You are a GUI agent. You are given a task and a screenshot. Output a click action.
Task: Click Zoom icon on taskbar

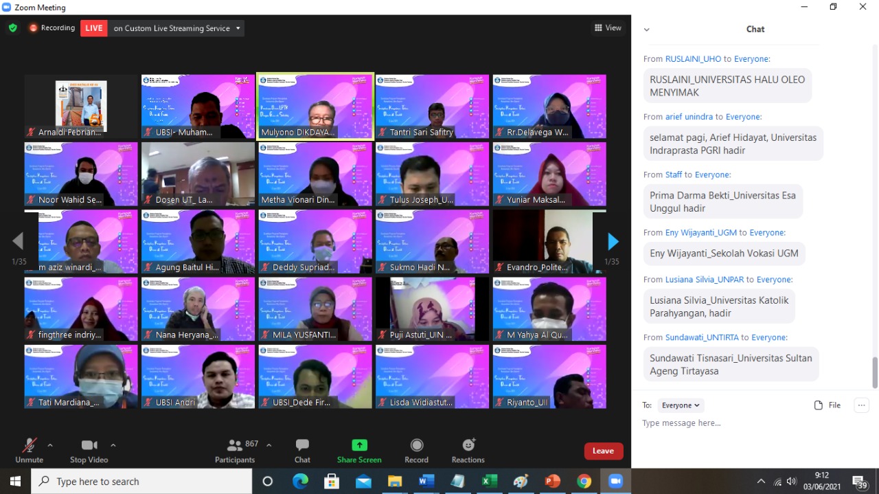coord(615,481)
